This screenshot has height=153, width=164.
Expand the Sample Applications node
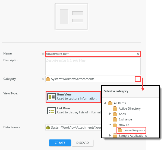110,135
